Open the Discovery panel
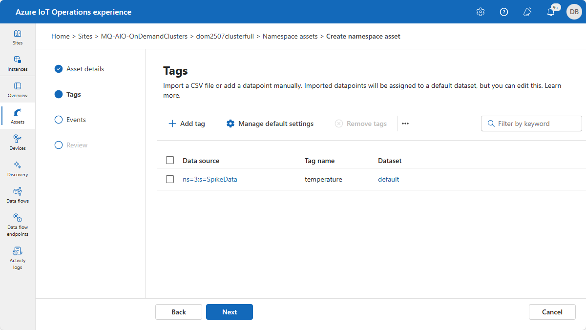 pyautogui.click(x=18, y=168)
